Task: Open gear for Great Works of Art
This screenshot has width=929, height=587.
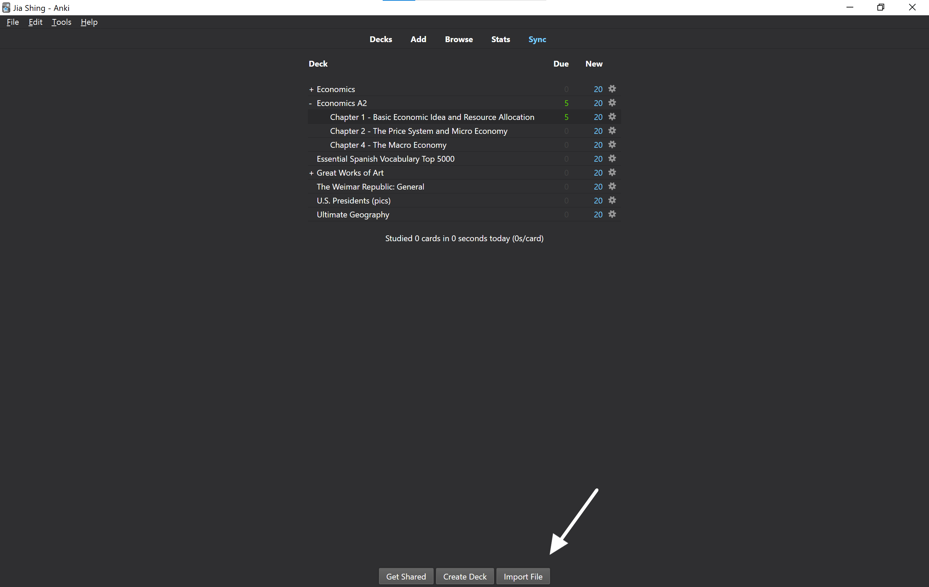Action: (612, 172)
